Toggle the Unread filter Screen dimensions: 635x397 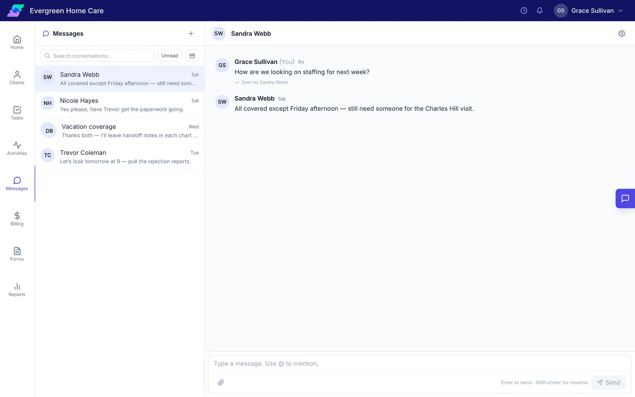point(170,56)
